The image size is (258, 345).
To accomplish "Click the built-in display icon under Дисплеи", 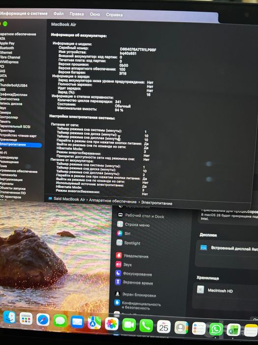I will coord(203,247).
